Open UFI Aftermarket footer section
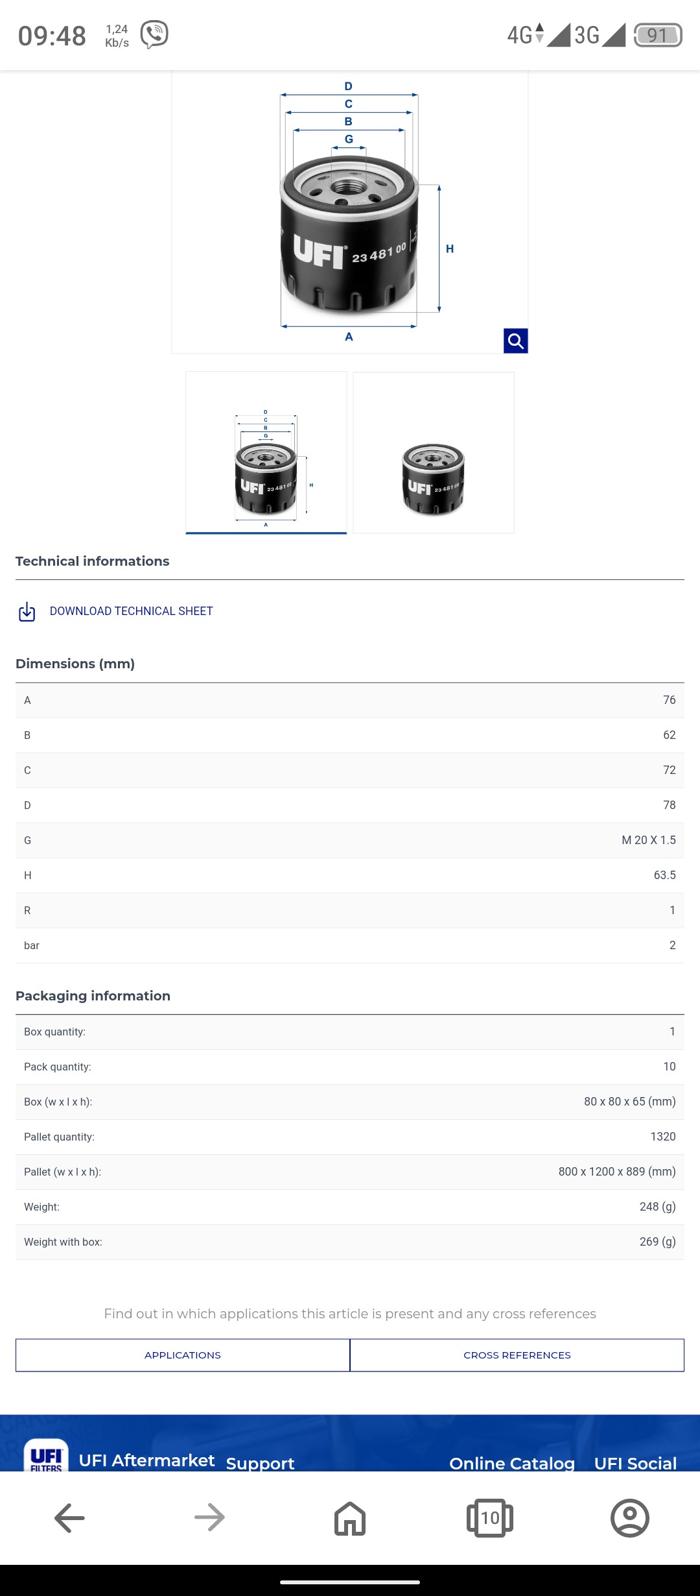The width and height of the screenshot is (700, 1596). [x=146, y=1460]
